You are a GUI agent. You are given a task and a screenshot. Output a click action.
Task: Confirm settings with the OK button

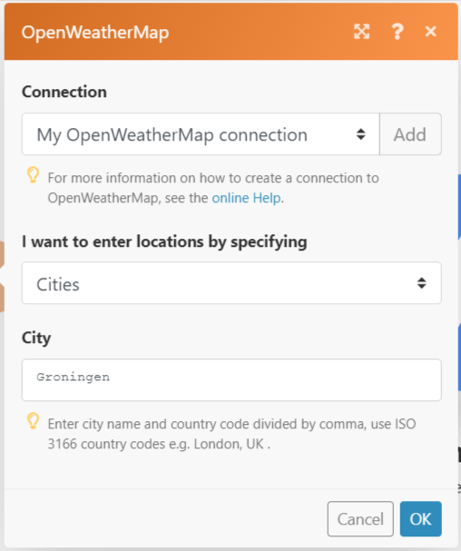(x=420, y=518)
